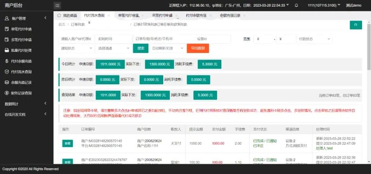Click today's 消耗手续费 value 5.3000 元

pyautogui.click(x=209, y=64)
